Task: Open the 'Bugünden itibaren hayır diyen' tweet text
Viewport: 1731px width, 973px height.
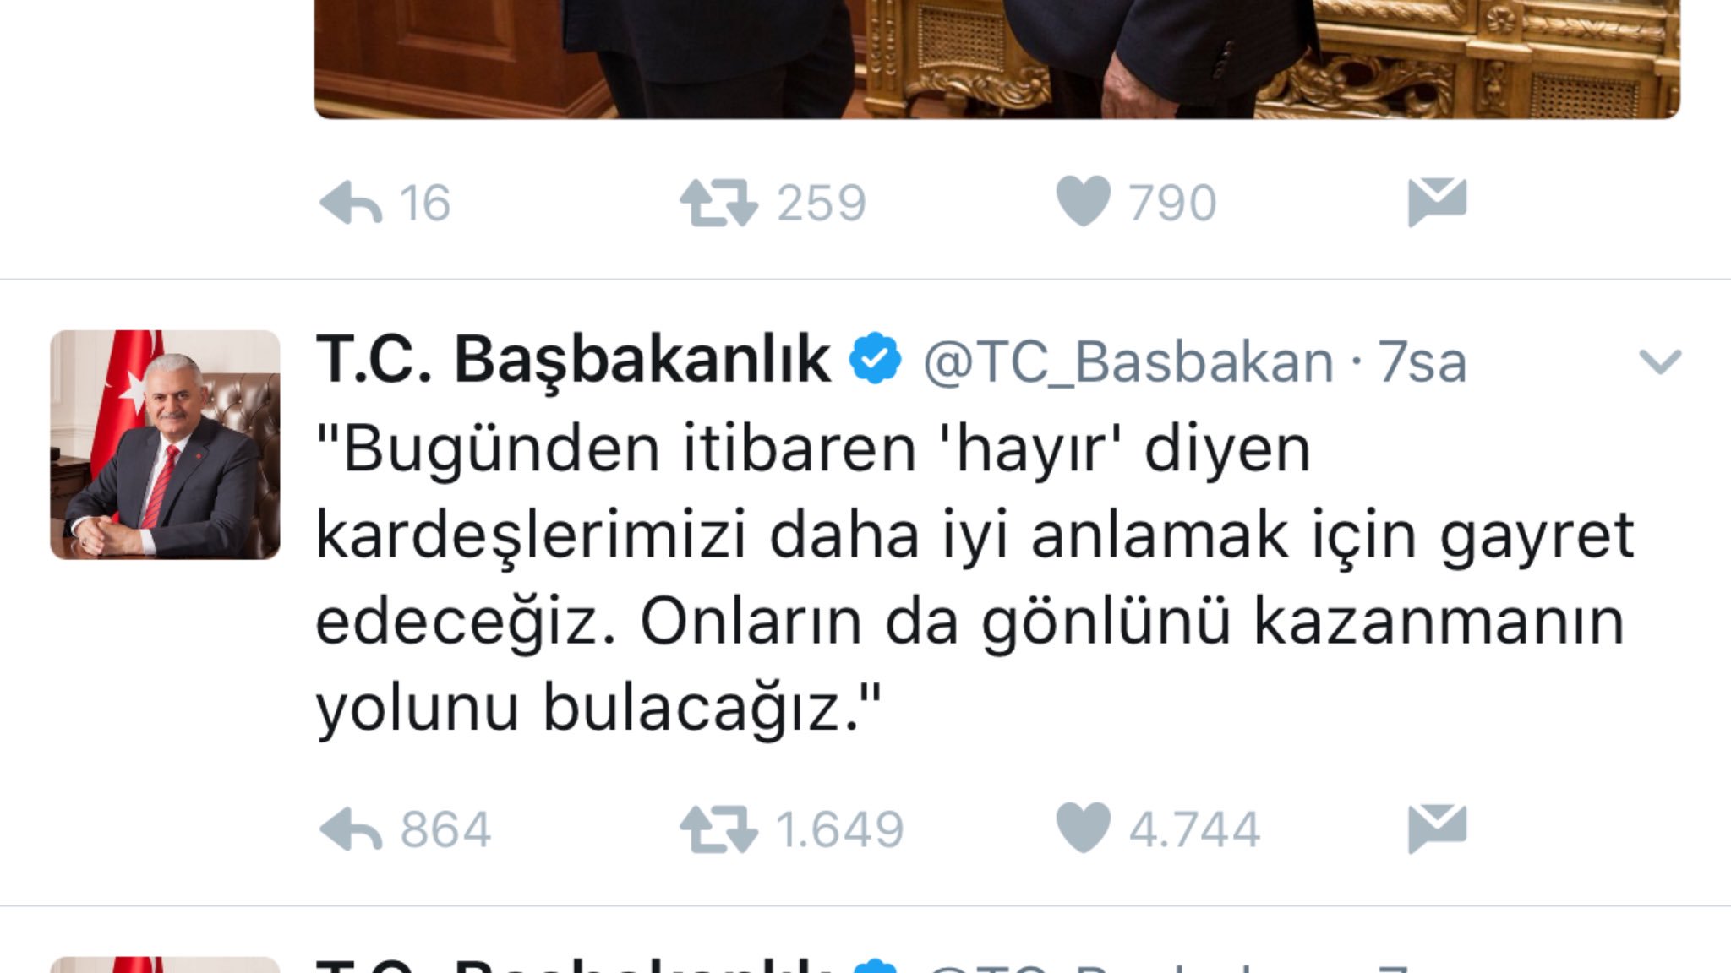Action: 975,579
